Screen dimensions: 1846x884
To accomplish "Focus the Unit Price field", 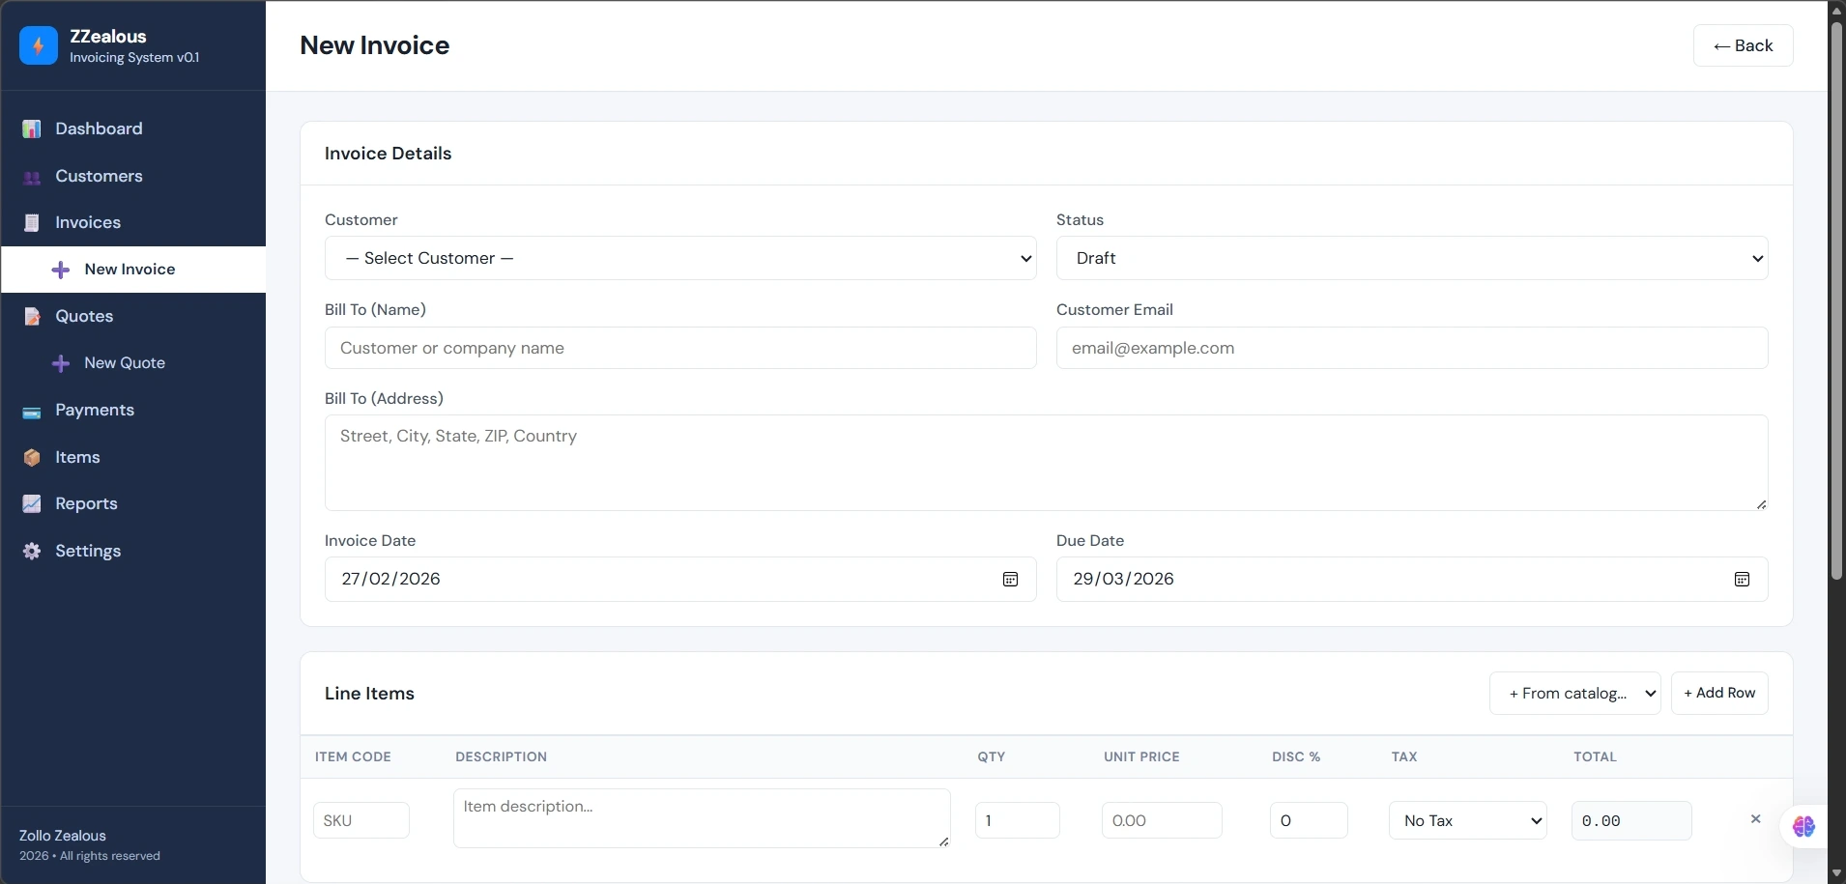I will [x=1162, y=820].
